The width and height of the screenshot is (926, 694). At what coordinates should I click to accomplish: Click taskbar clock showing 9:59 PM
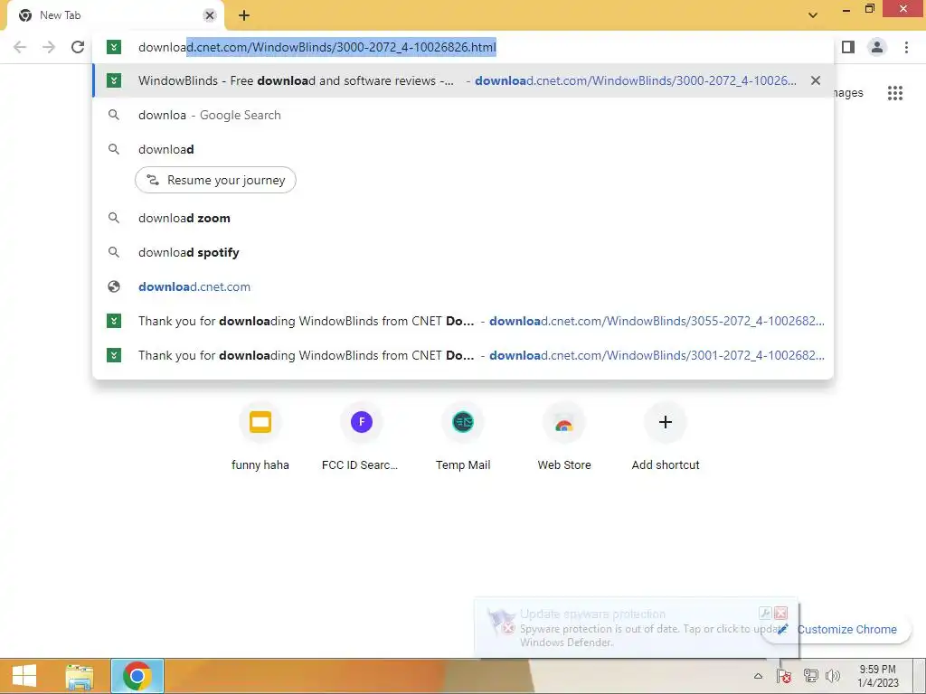click(877, 676)
